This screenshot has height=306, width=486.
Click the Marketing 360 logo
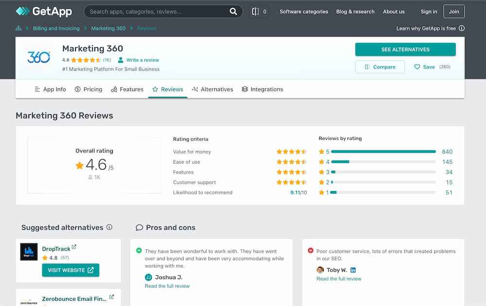[39, 57]
